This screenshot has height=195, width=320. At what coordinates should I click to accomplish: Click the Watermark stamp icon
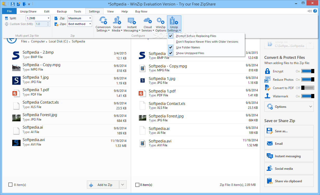[267, 96]
